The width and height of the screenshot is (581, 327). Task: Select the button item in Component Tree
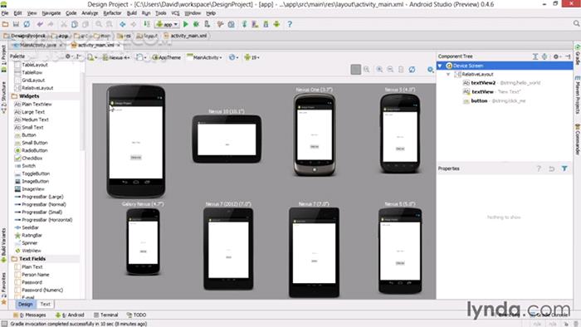pyautogui.click(x=479, y=100)
